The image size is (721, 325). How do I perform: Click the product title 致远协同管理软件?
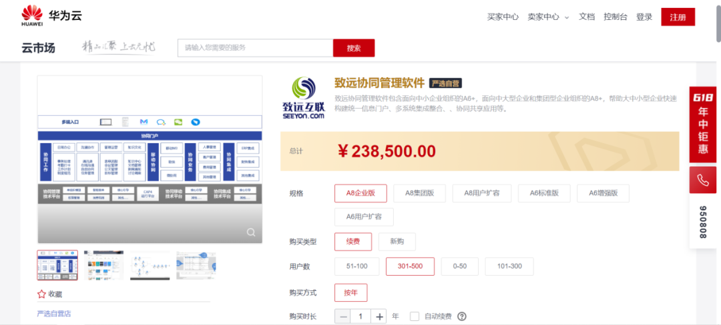(379, 83)
